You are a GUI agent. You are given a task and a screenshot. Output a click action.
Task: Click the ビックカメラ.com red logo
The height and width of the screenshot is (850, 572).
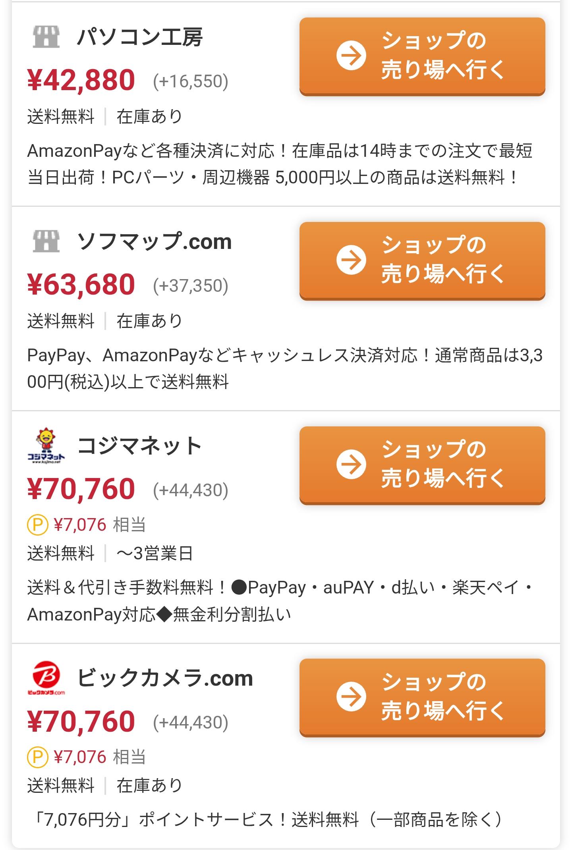pyautogui.click(x=46, y=678)
